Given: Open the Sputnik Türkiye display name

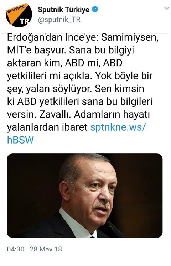Looking at the screenshot, I should pyautogui.click(x=64, y=10).
